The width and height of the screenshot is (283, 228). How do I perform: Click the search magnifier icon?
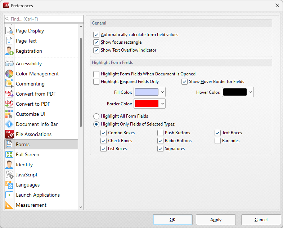7,19
